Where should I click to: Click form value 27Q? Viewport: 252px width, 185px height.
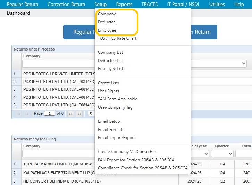(246, 164)
